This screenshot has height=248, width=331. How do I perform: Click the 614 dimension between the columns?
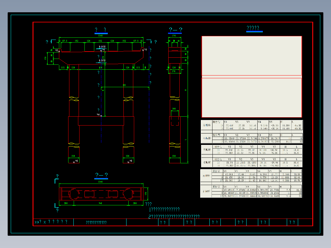click(100, 68)
